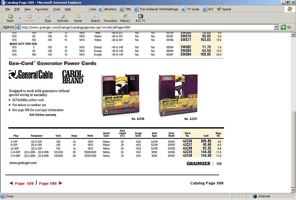Click the vertical scrollbar up arrow
This screenshot has height=200, width=296.
tap(293, 34)
